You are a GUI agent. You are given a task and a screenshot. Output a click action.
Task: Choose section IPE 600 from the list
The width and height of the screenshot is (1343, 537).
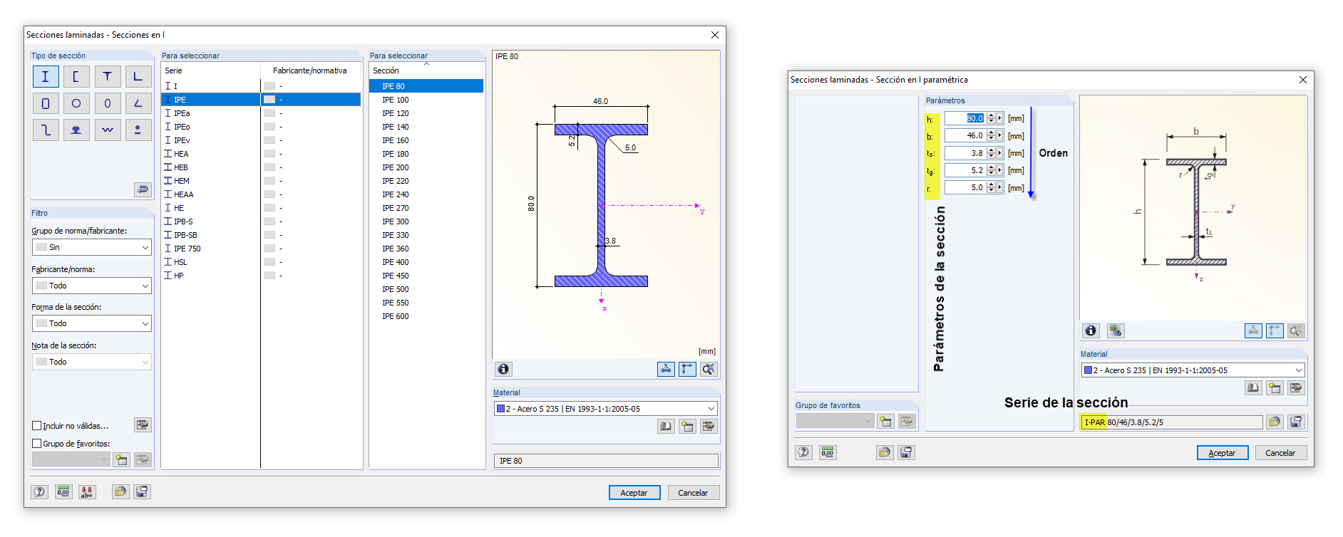426,316
